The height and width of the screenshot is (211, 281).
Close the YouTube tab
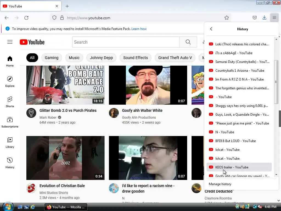tap(57, 6)
